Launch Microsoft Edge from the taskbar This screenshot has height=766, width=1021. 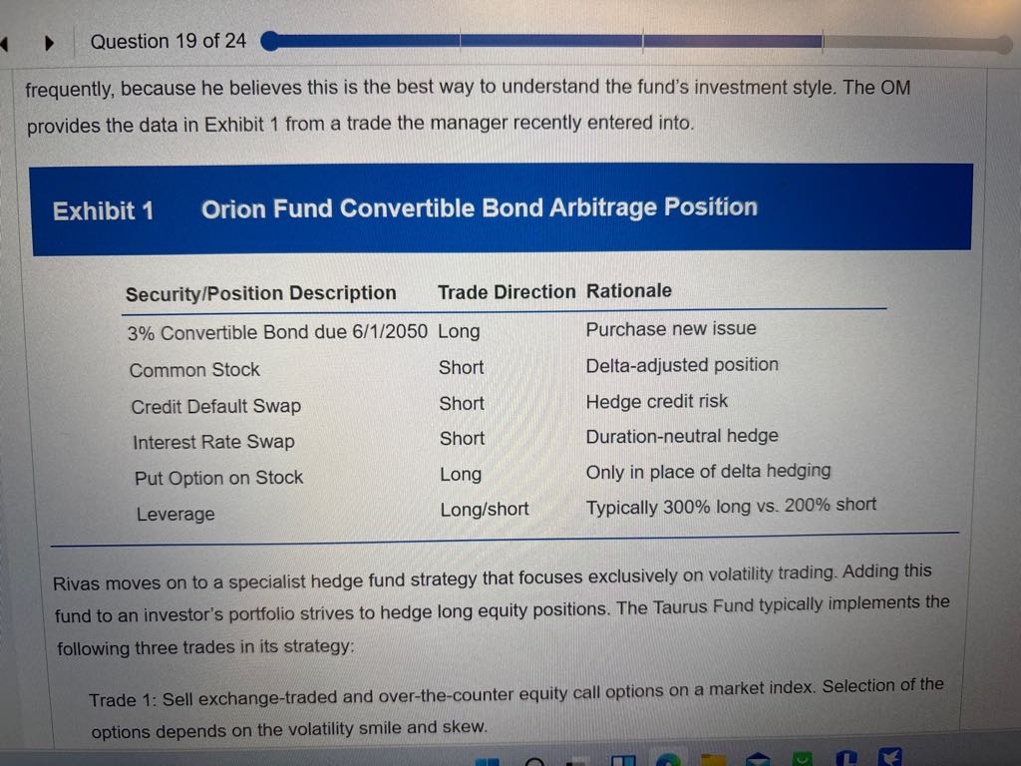click(x=667, y=761)
